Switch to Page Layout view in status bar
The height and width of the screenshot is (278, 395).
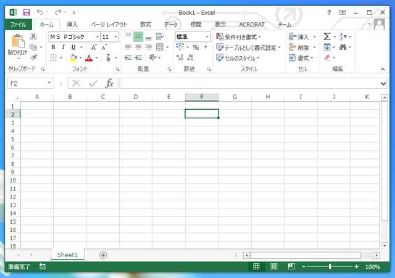274,266
